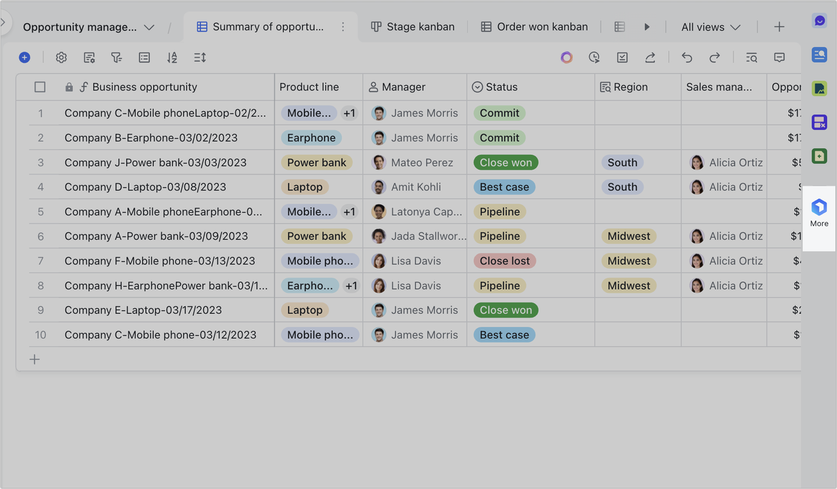Filter records using the filter icon
This screenshot has width=837, height=489.
coord(116,58)
